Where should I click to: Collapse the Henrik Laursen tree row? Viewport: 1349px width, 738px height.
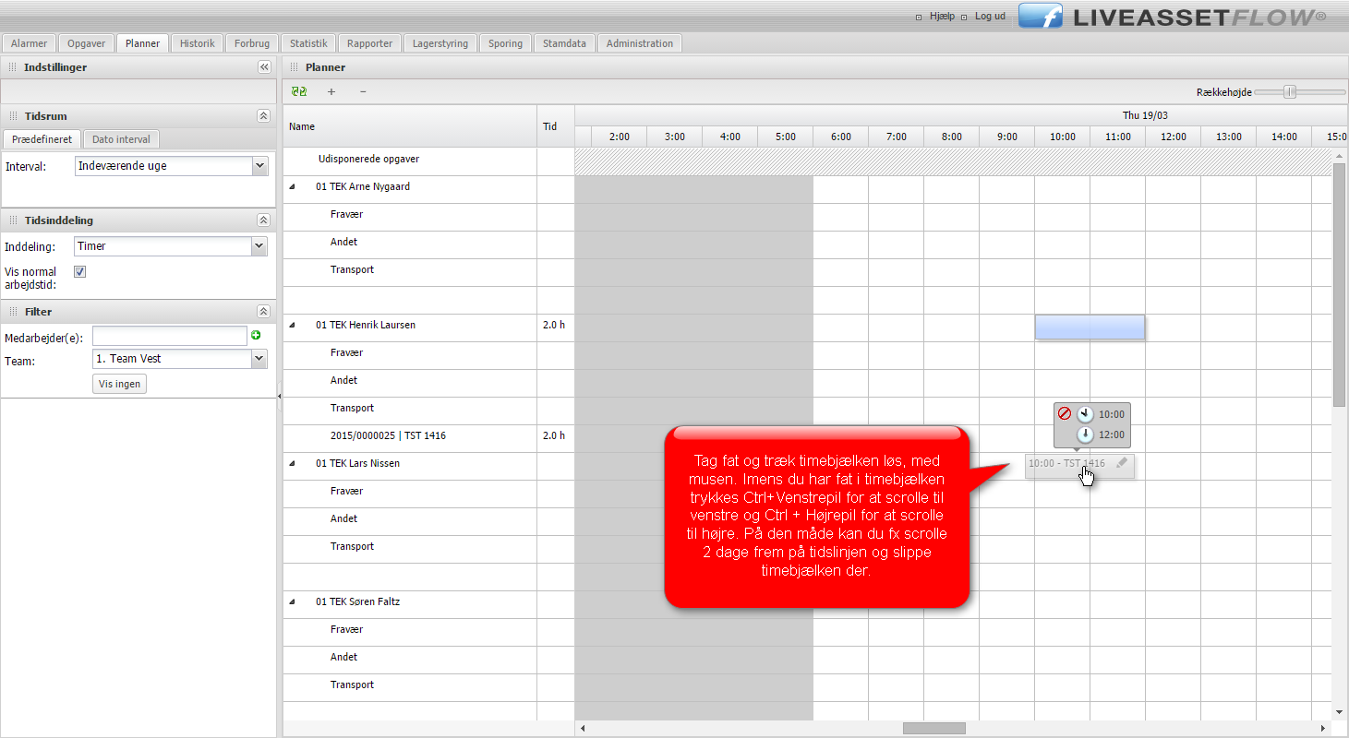point(293,325)
